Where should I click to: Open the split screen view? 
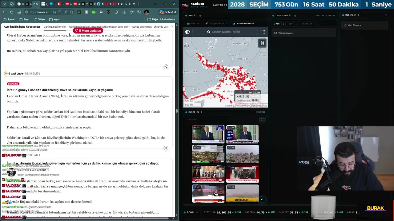(x=124, y=12)
